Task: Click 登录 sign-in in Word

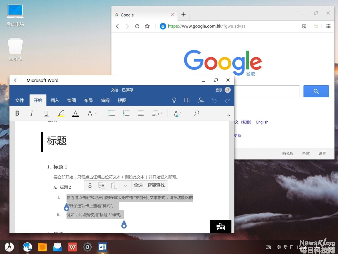Action: 219,90
